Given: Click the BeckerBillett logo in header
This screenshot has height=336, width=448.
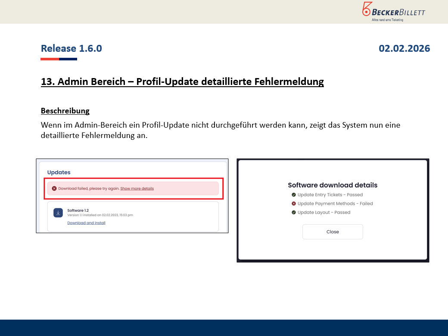Looking at the screenshot, I should (x=393, y=11).
